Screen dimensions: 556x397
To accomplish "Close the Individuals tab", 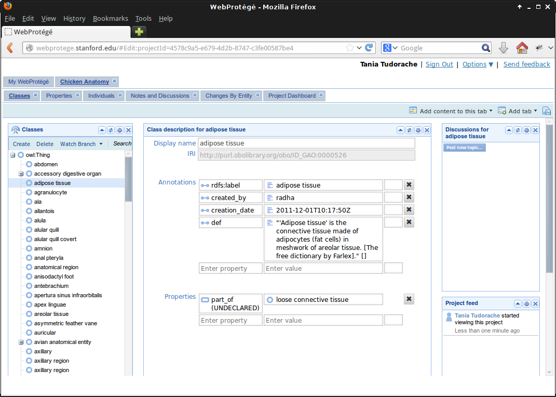I will pos(120,95).
